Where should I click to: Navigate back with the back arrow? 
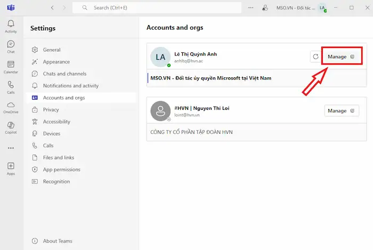click(52, 8)
